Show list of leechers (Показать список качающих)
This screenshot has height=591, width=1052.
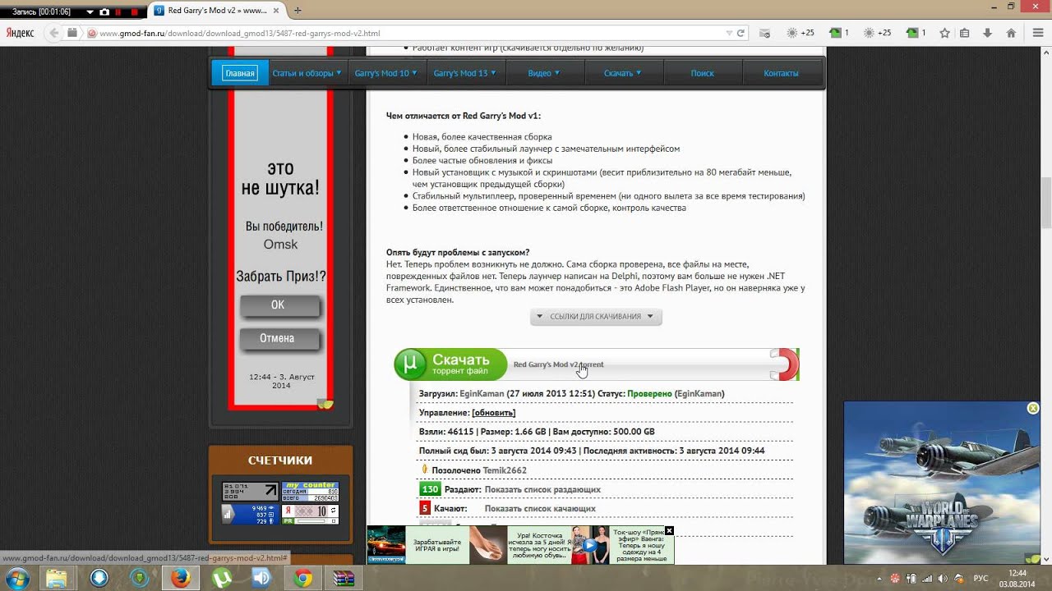pyautogui.click(x=540, y=509)
